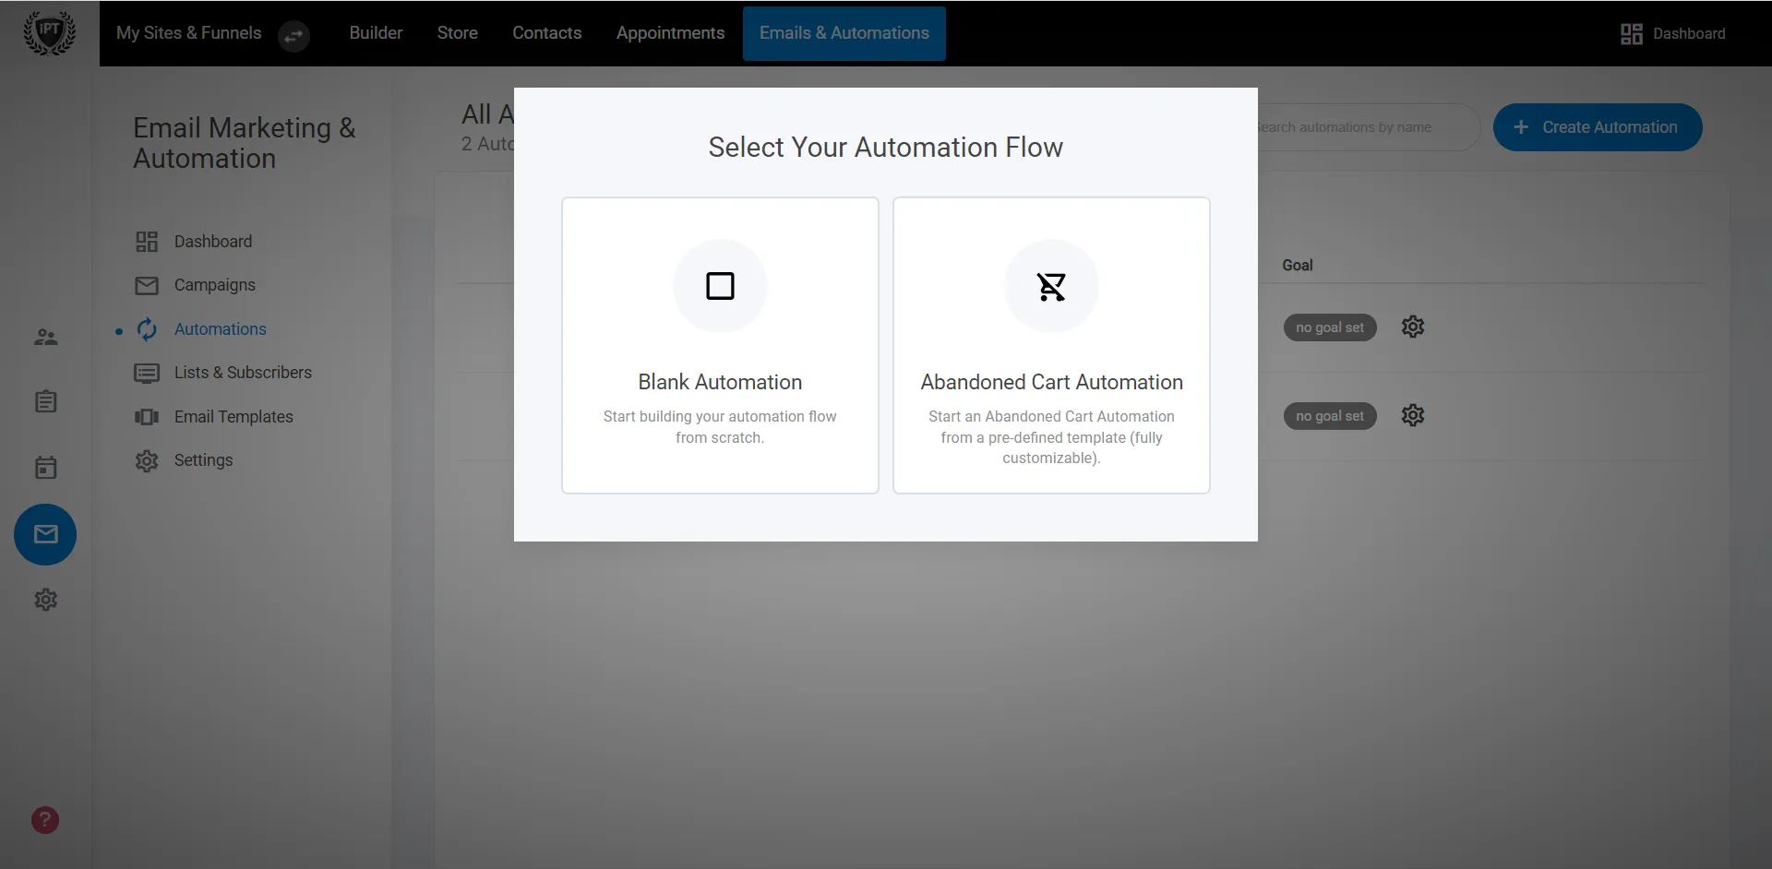1772x869 pixels.
Task: Click the settings gear at sidebar bottom
Action: coord(45,600)
